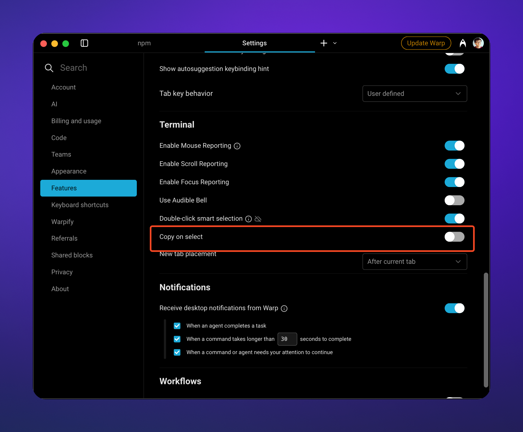The width and height of the screenshot is (523, 432).
Task: Click the cloud-off icon beside smart selection
Action: click(258, 219)
